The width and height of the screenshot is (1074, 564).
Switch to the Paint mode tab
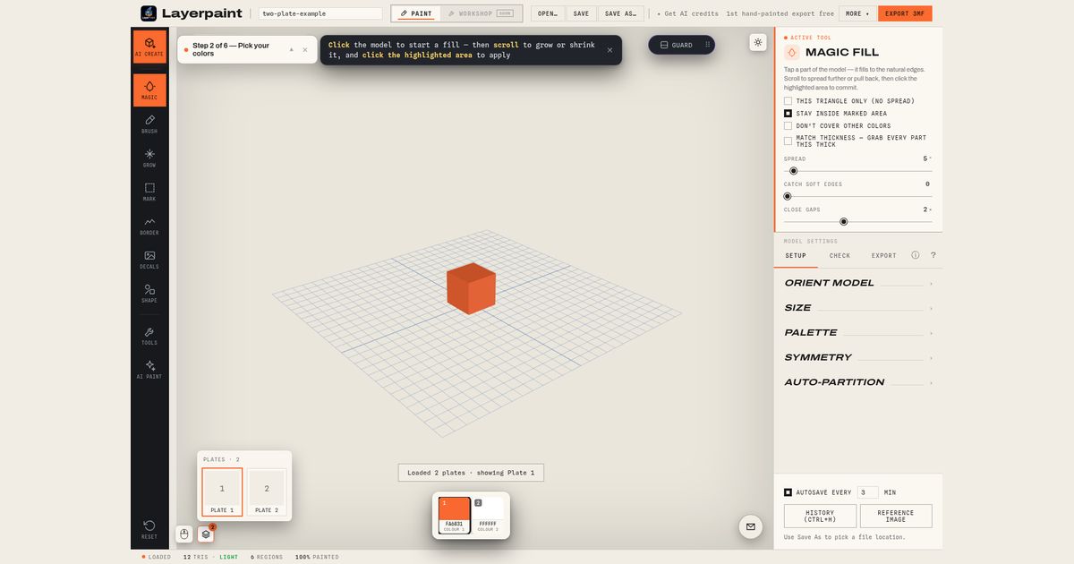pyautogui.click(x=416, y=13)
